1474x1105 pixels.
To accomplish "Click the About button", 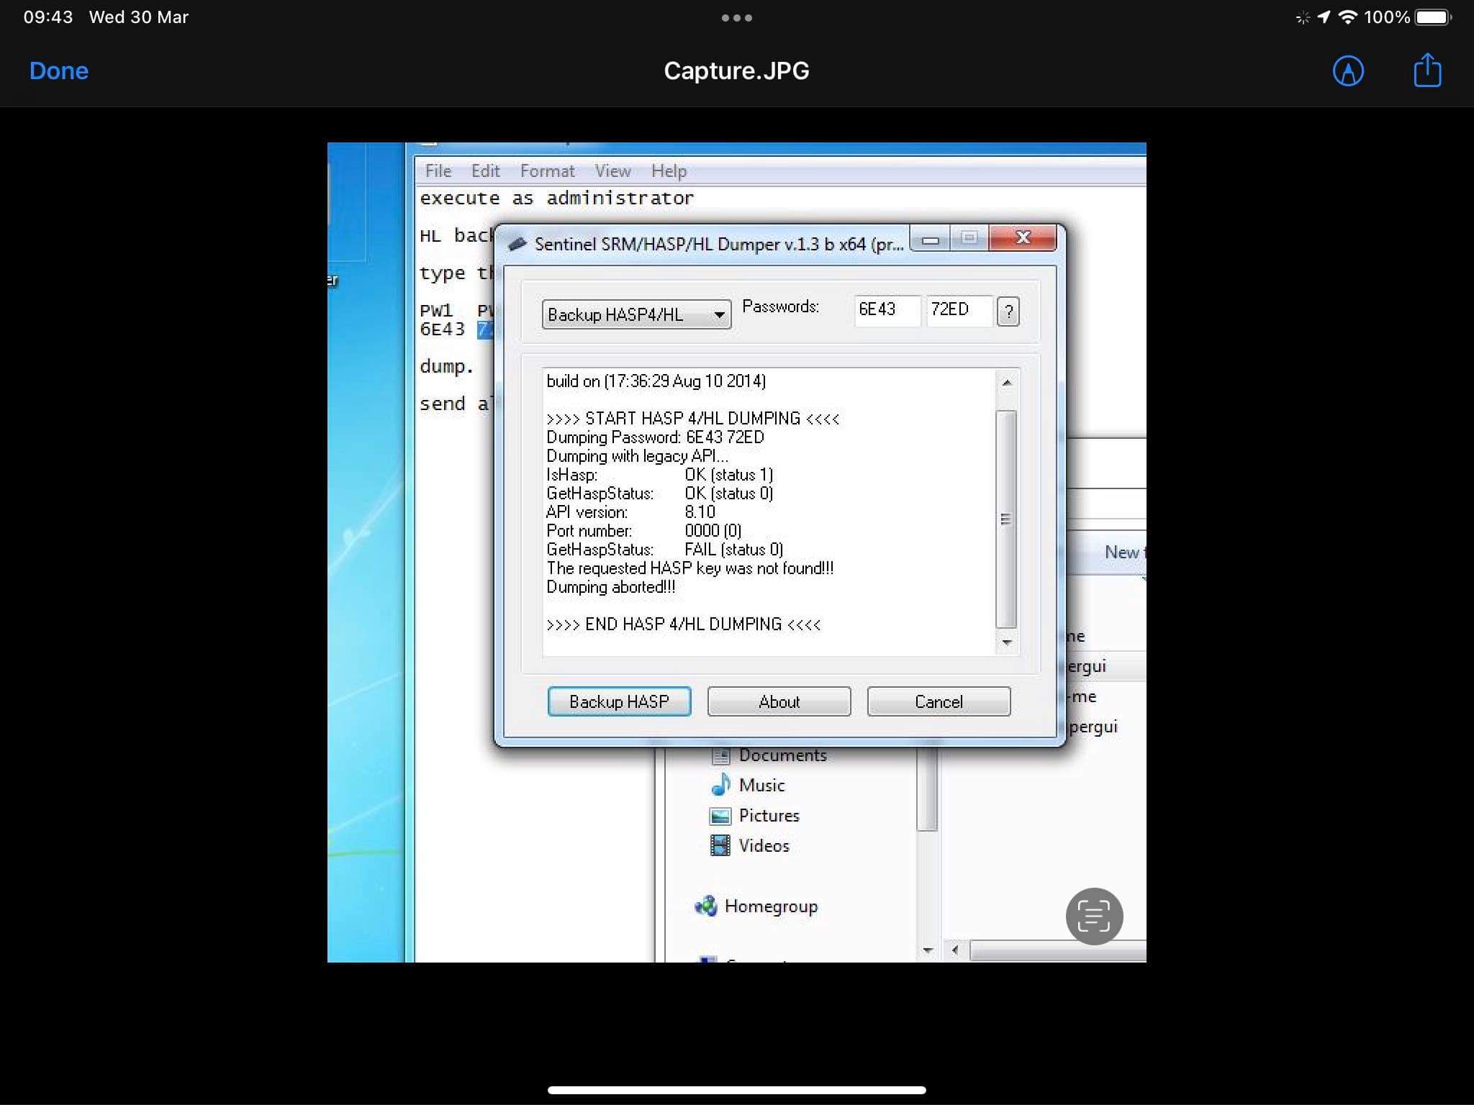I will pos(779,701).
